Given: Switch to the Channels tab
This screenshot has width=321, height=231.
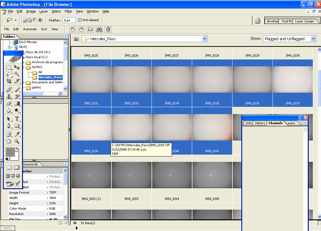Looking at the screenshot, I should 275,123.
